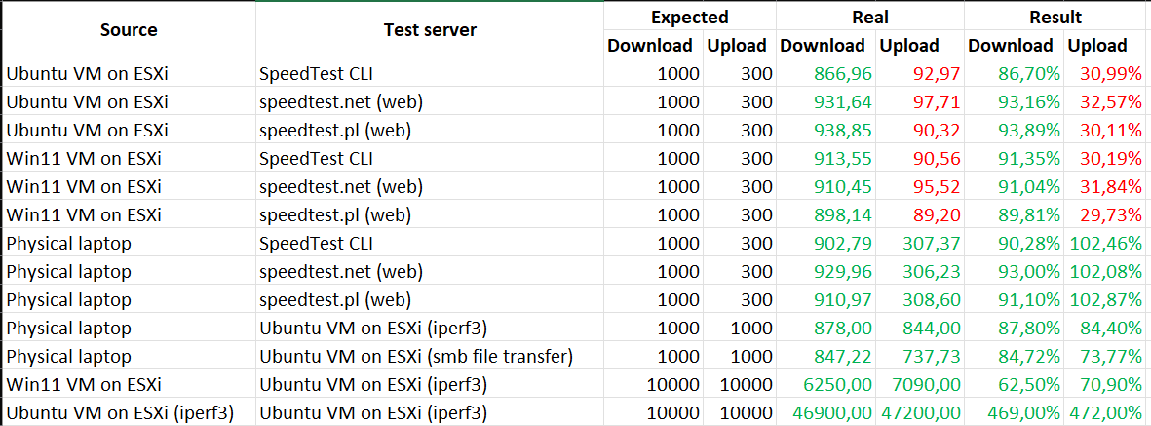Click the smb file transfer test server cell
This screenshot has height=426, width=1151.
[x=416, y=357]
